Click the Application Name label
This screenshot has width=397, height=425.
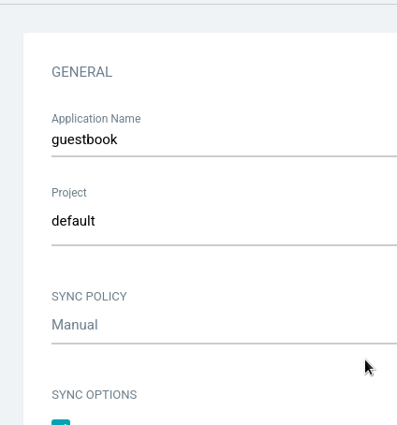tap(96, 119)
